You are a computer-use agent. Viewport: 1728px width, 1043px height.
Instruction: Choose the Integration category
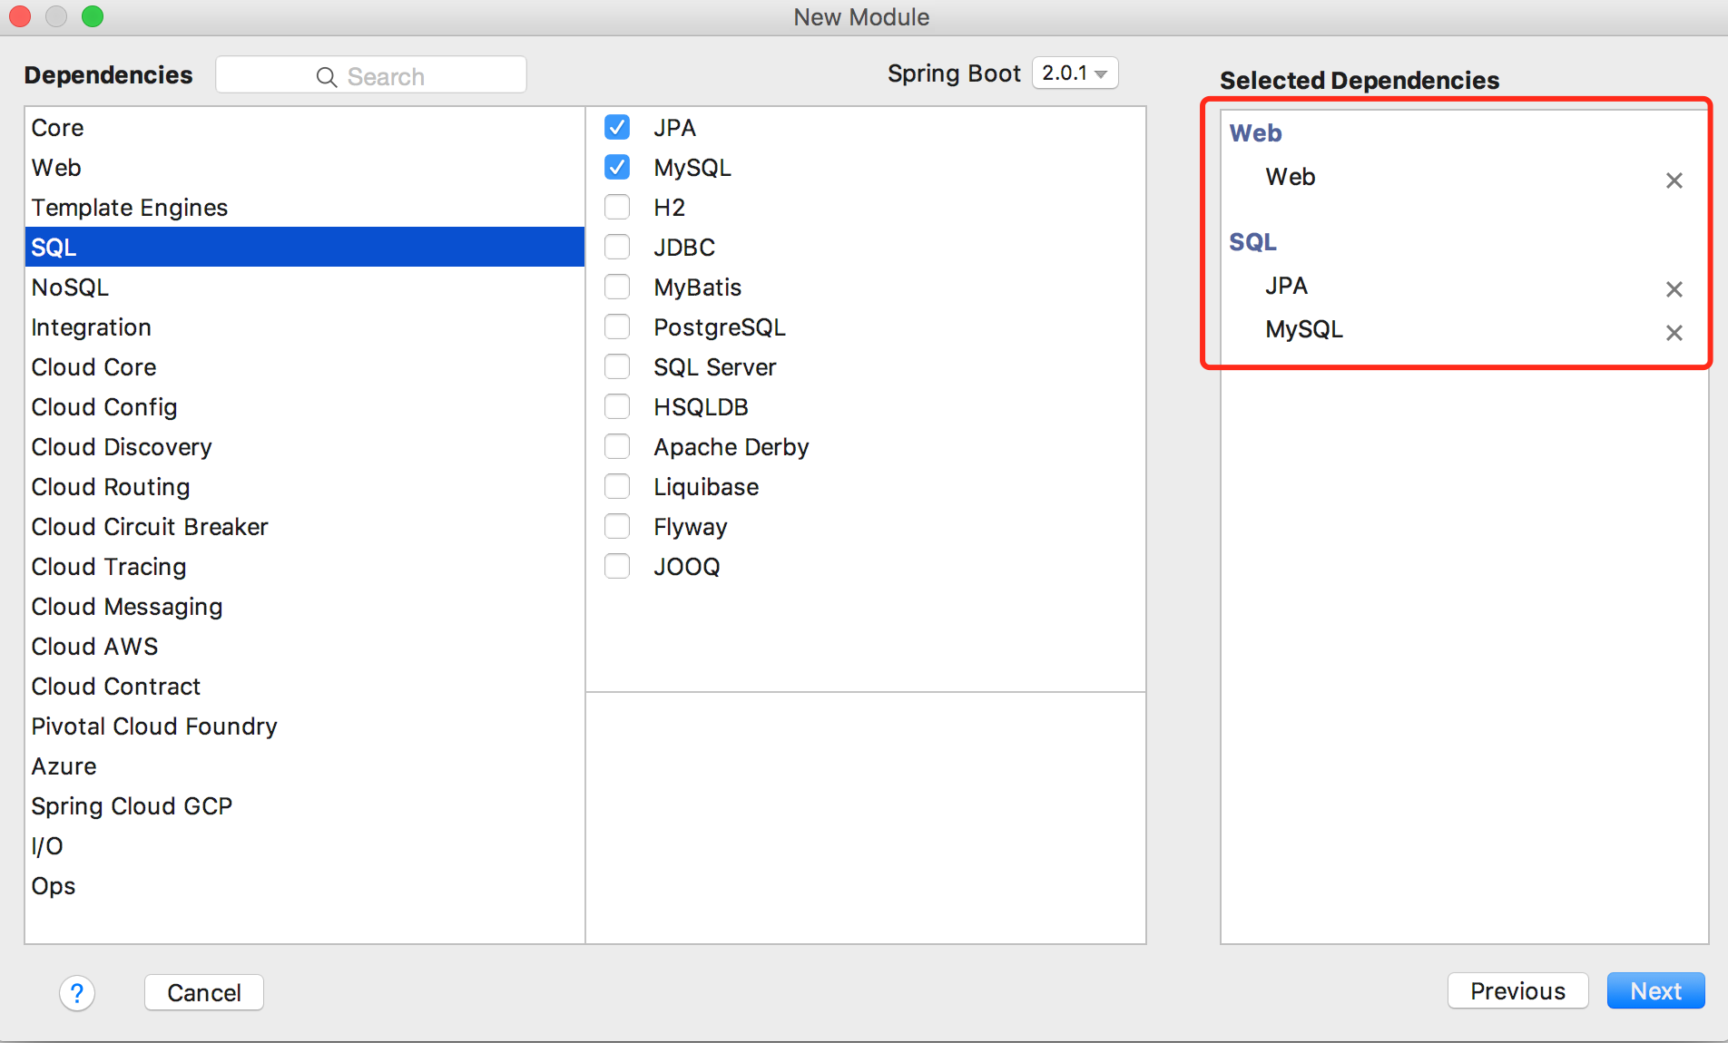305,327
